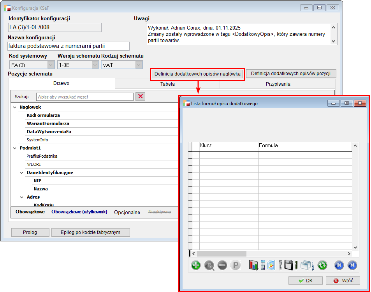Jump to last record with blue arrow
This screenshot has width=371, height=292.
(352, 266)
